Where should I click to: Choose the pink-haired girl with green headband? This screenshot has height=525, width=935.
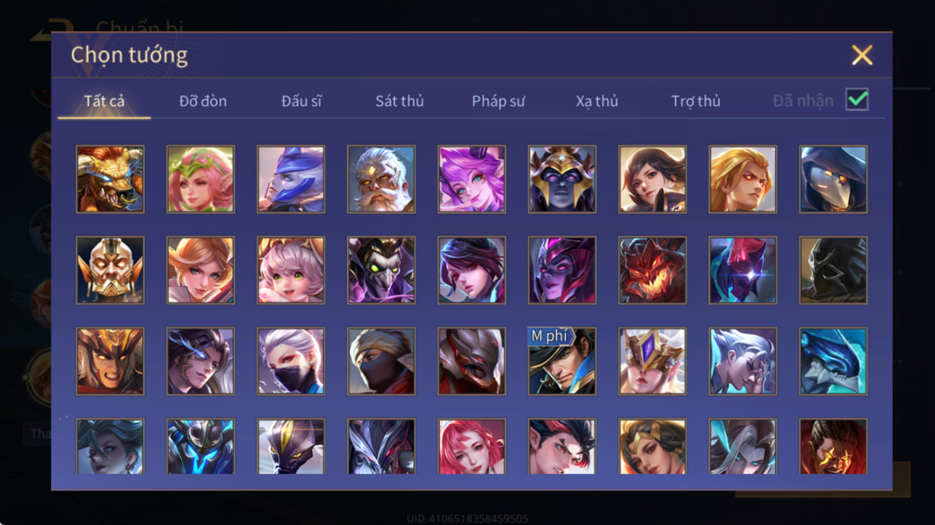pos(200,179)
